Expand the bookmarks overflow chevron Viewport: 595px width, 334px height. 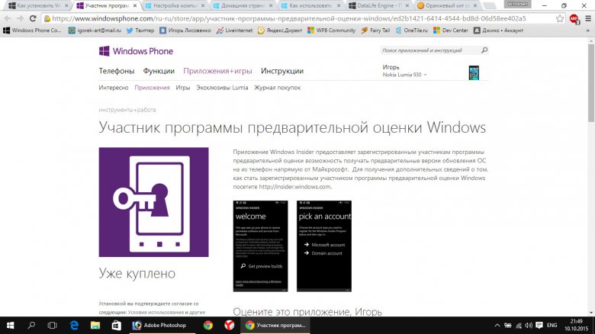click(x=588, y=31)
